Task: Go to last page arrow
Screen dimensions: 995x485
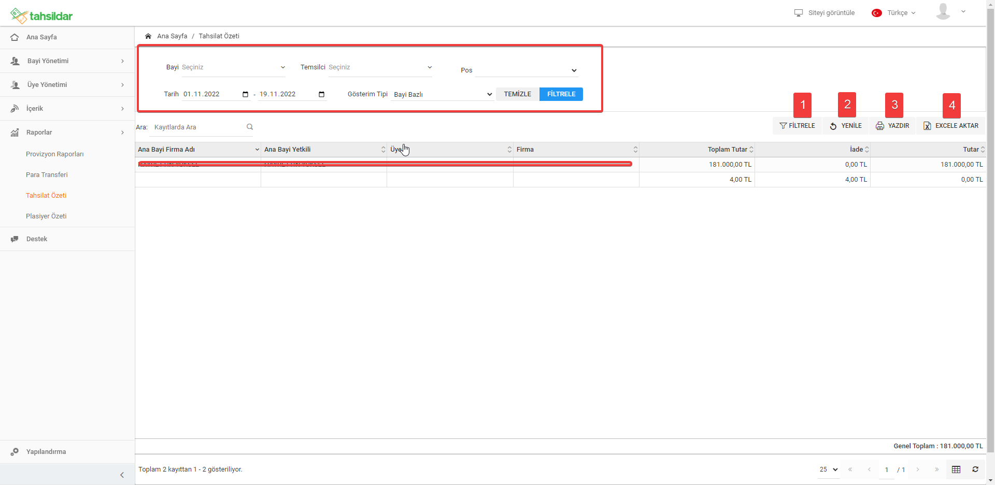Action: (936, 469)
